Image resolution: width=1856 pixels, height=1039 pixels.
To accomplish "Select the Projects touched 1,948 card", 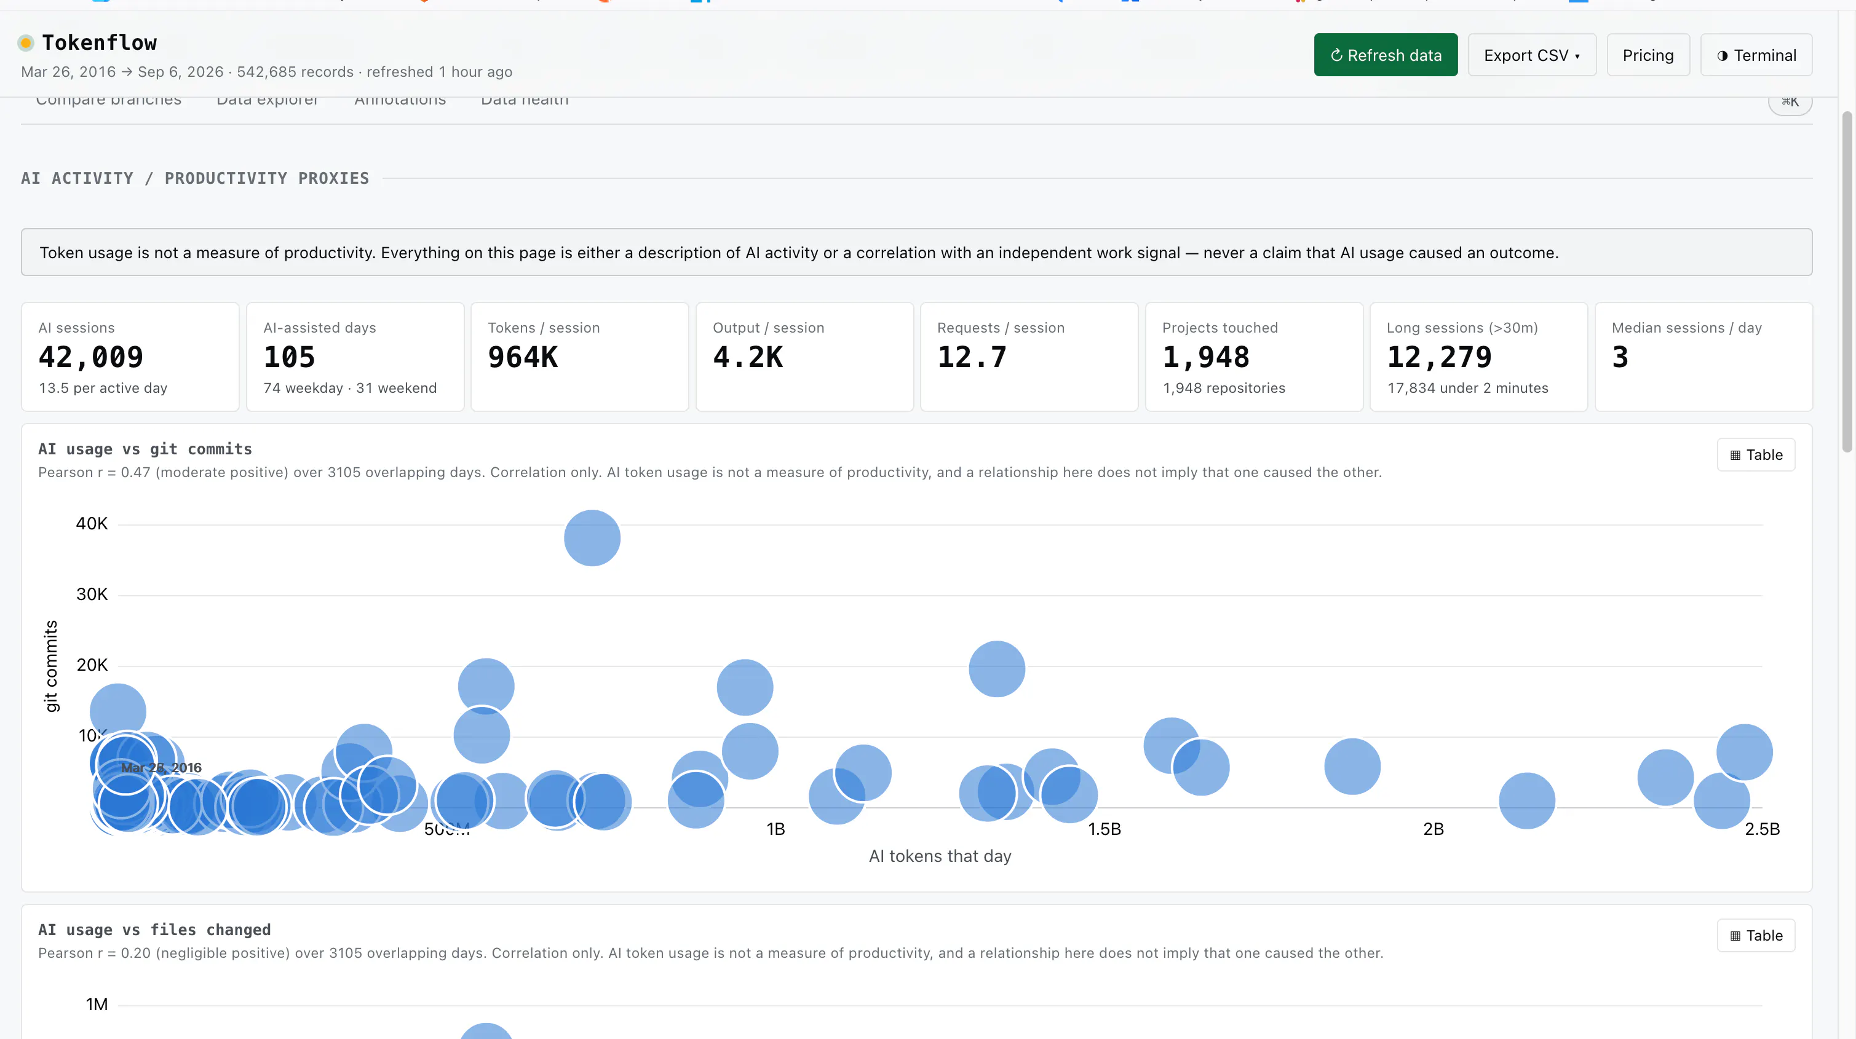I will click(x=1254, y=357).
